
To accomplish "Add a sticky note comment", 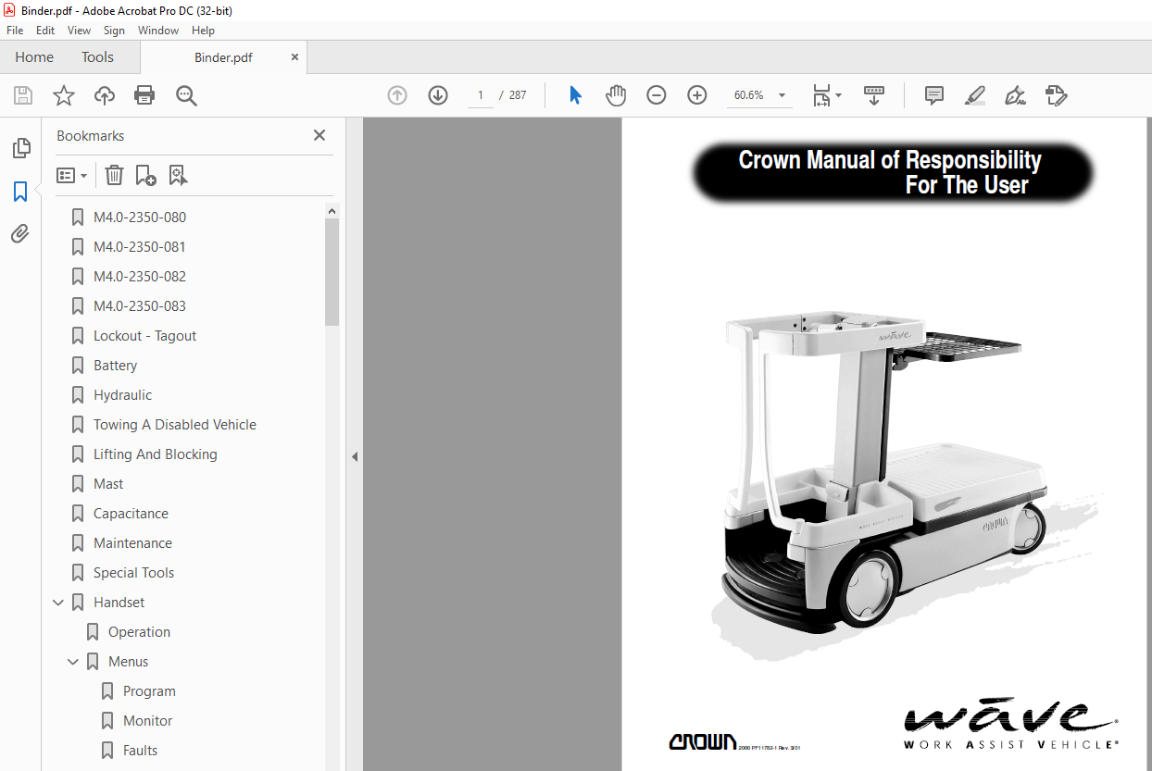I will (x=934, y=95).
